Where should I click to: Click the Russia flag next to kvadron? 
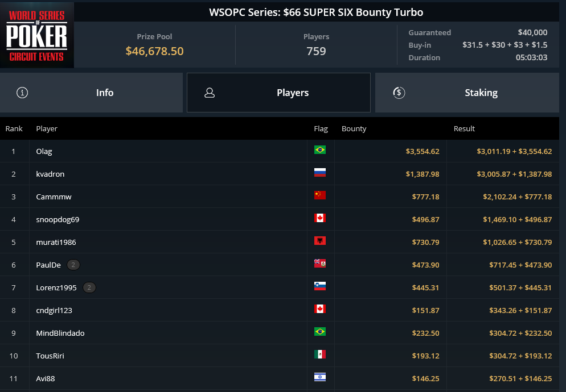(320, 172)
